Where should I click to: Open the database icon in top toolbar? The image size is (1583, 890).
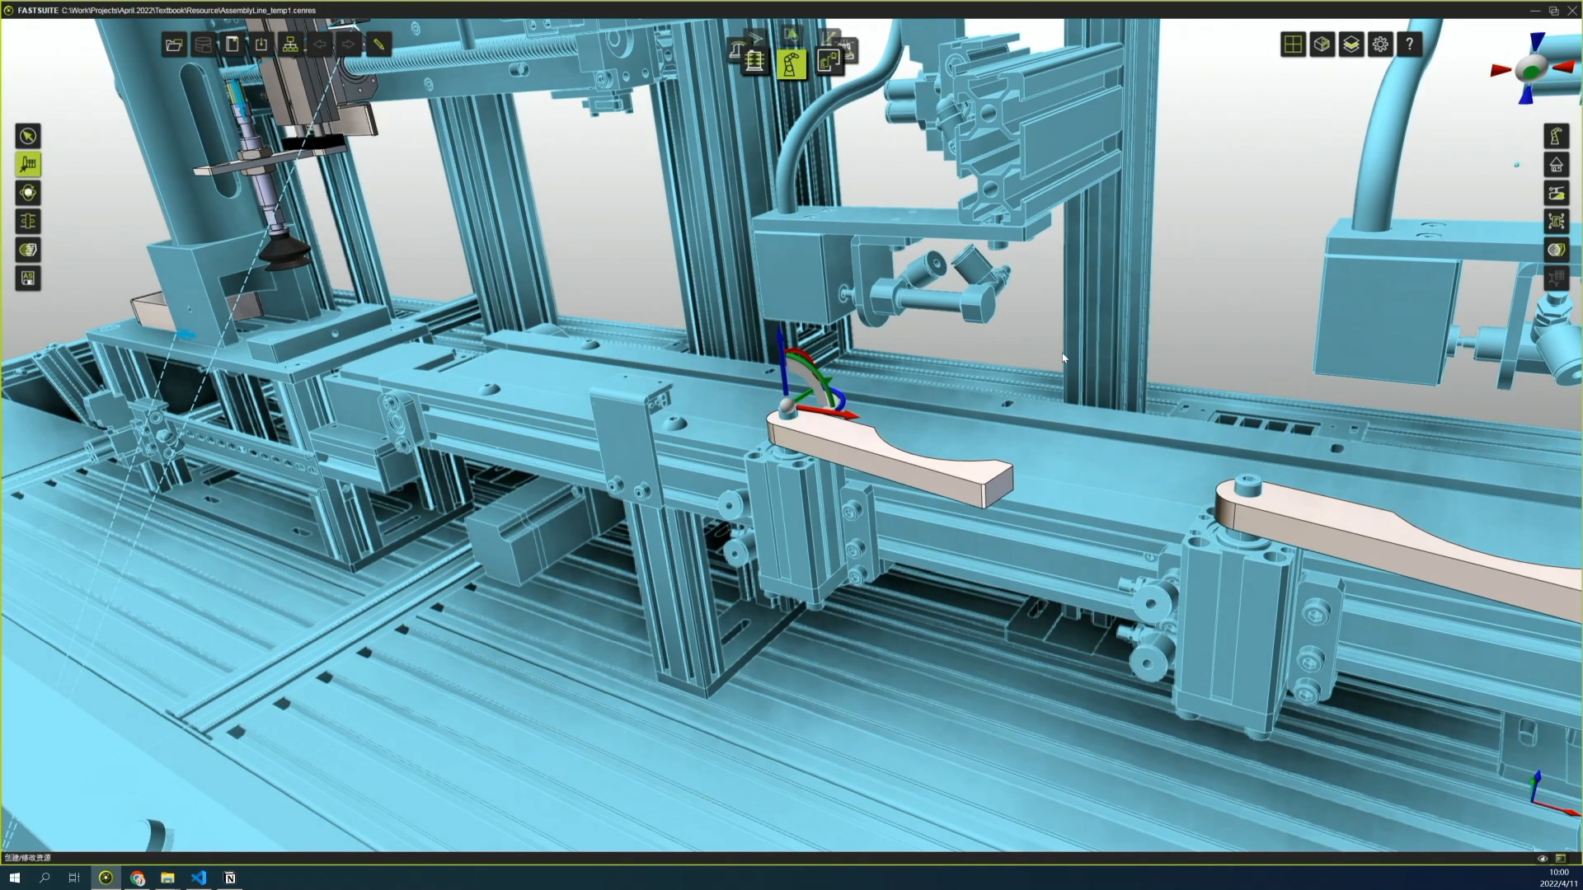203,44
